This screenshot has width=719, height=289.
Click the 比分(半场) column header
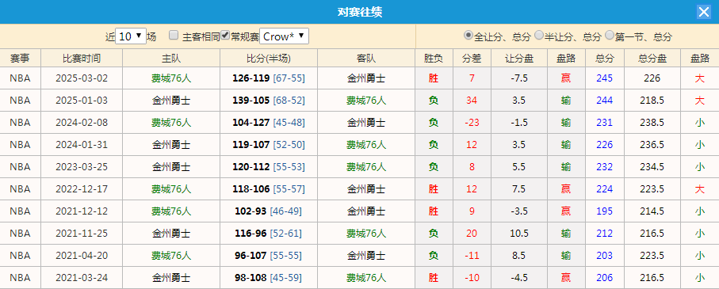click(x=269, y=58)
